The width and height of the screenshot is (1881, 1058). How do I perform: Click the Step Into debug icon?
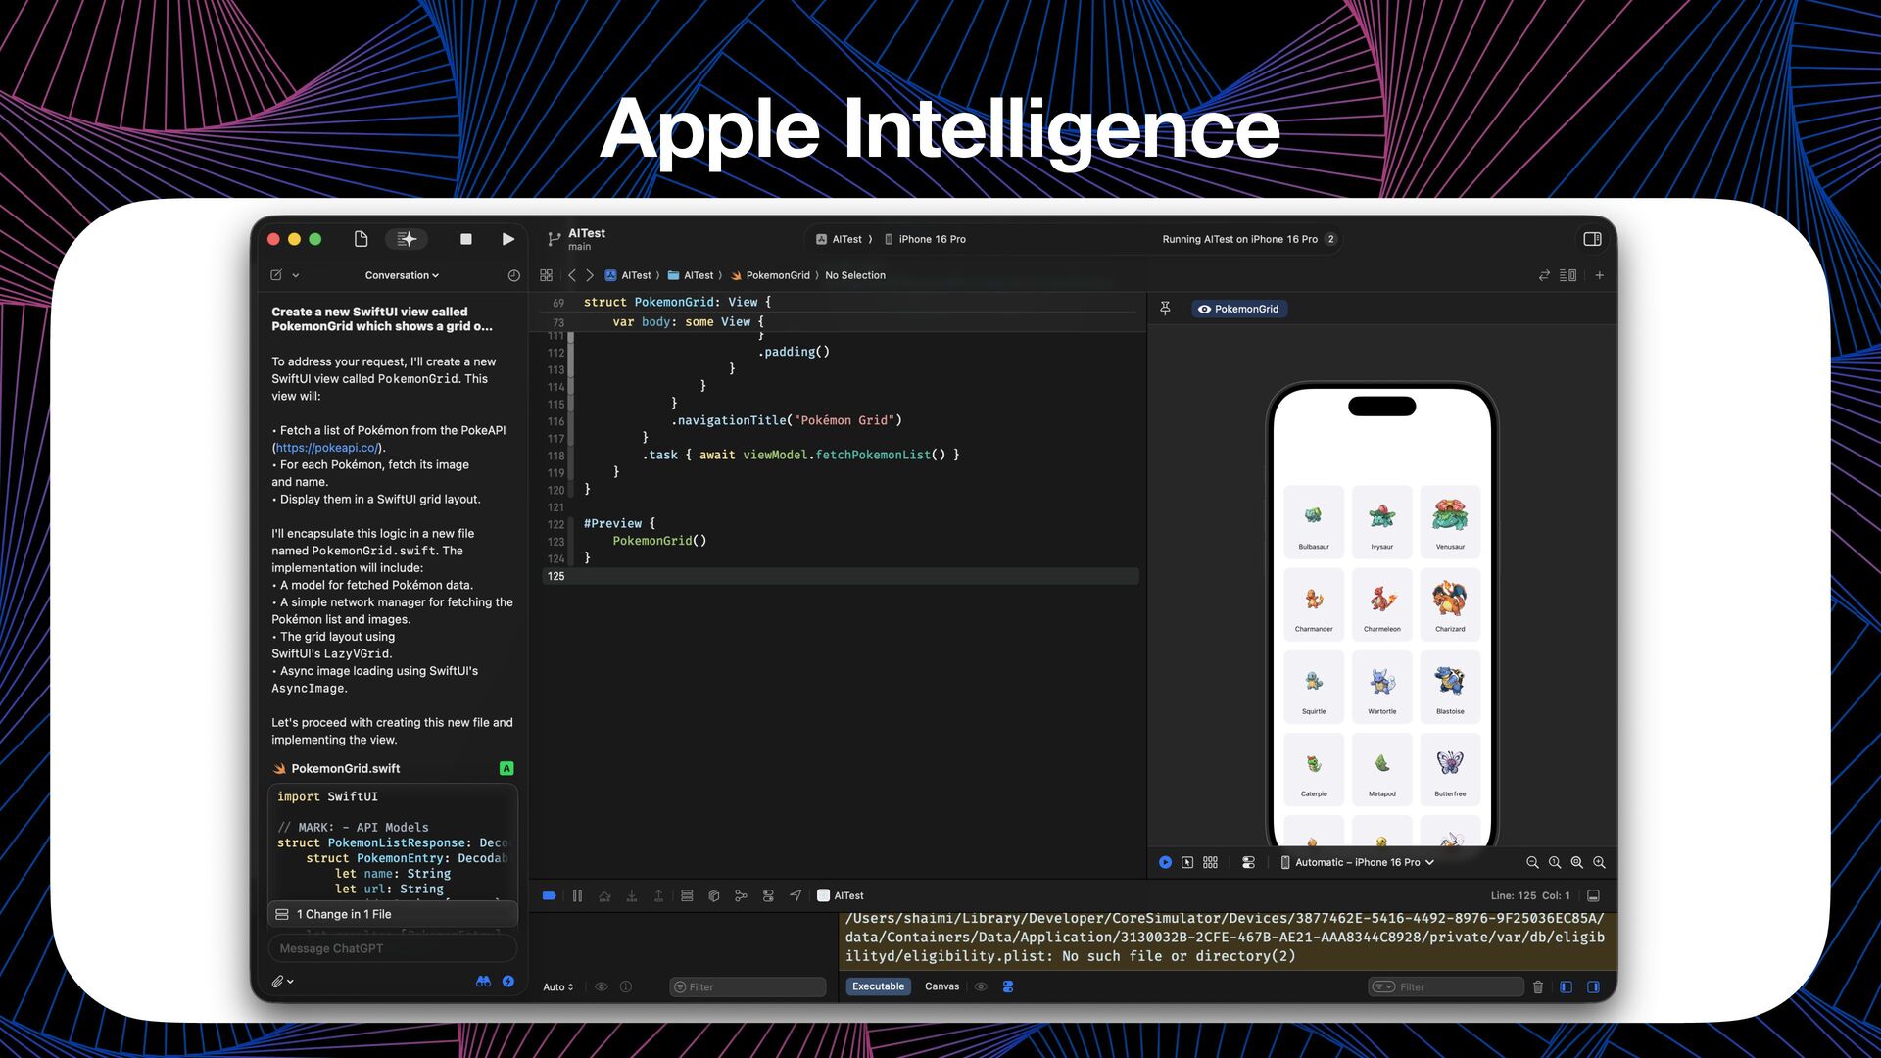632,895
